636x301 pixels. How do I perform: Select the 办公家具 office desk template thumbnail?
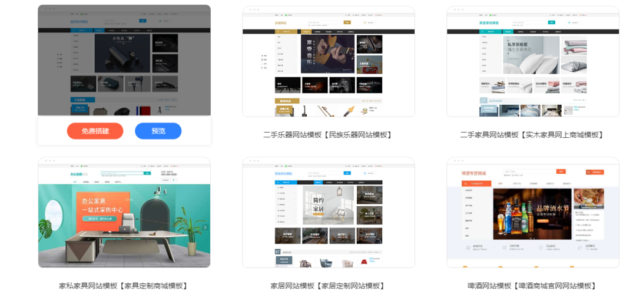tap(124, 212)
